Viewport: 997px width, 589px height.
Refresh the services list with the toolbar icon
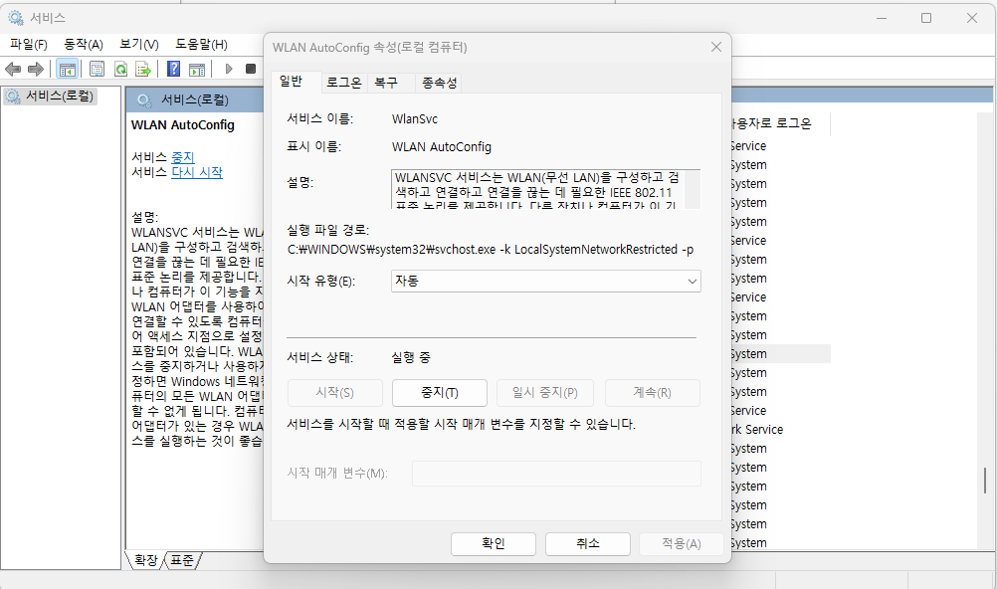(x=120, y=69)
